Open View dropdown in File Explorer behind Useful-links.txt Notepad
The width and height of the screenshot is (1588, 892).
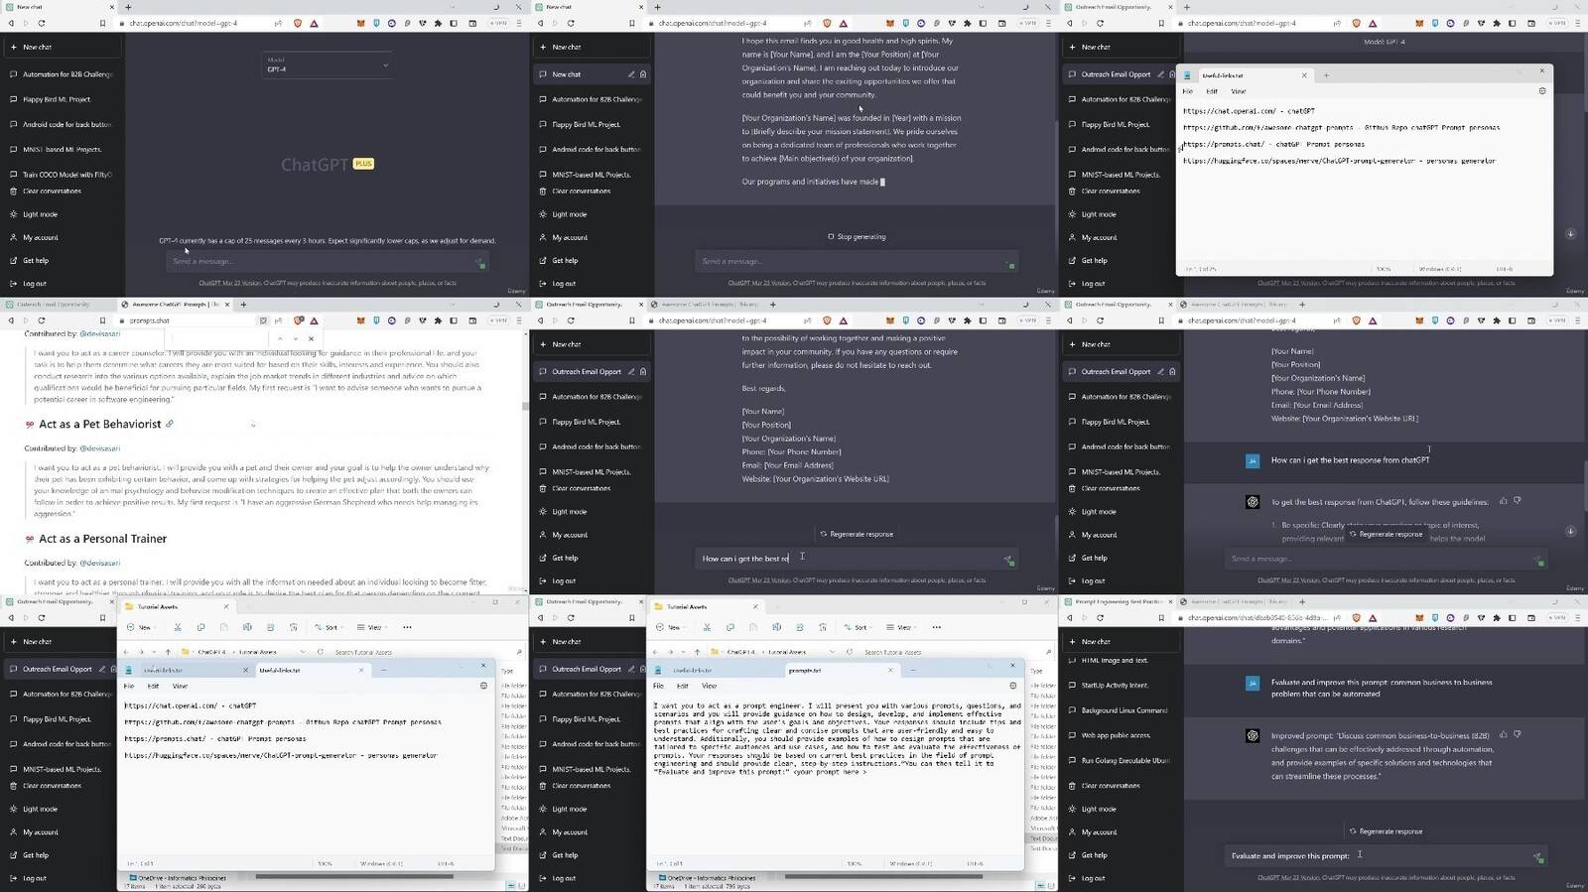tap(371, 627)
